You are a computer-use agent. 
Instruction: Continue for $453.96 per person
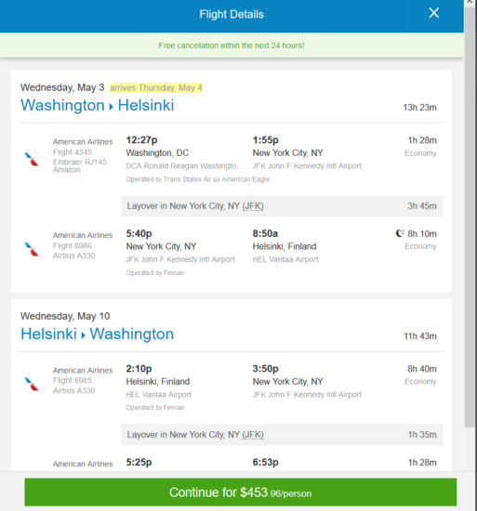241,492
